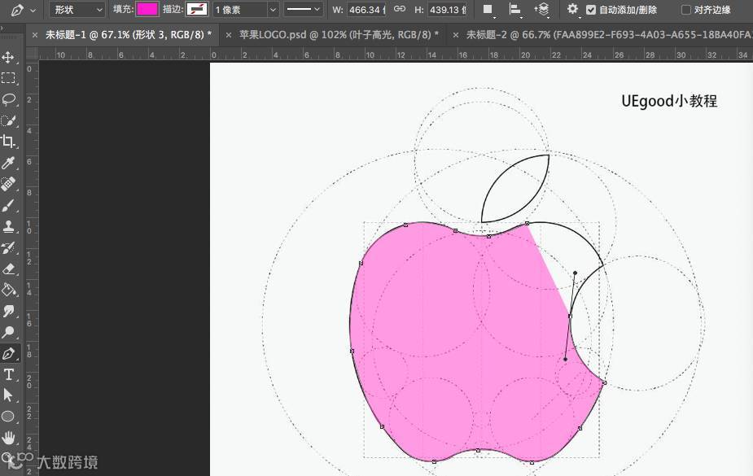Open the path alignment options
Screen dimensions: 753x476
coord(515,10)
